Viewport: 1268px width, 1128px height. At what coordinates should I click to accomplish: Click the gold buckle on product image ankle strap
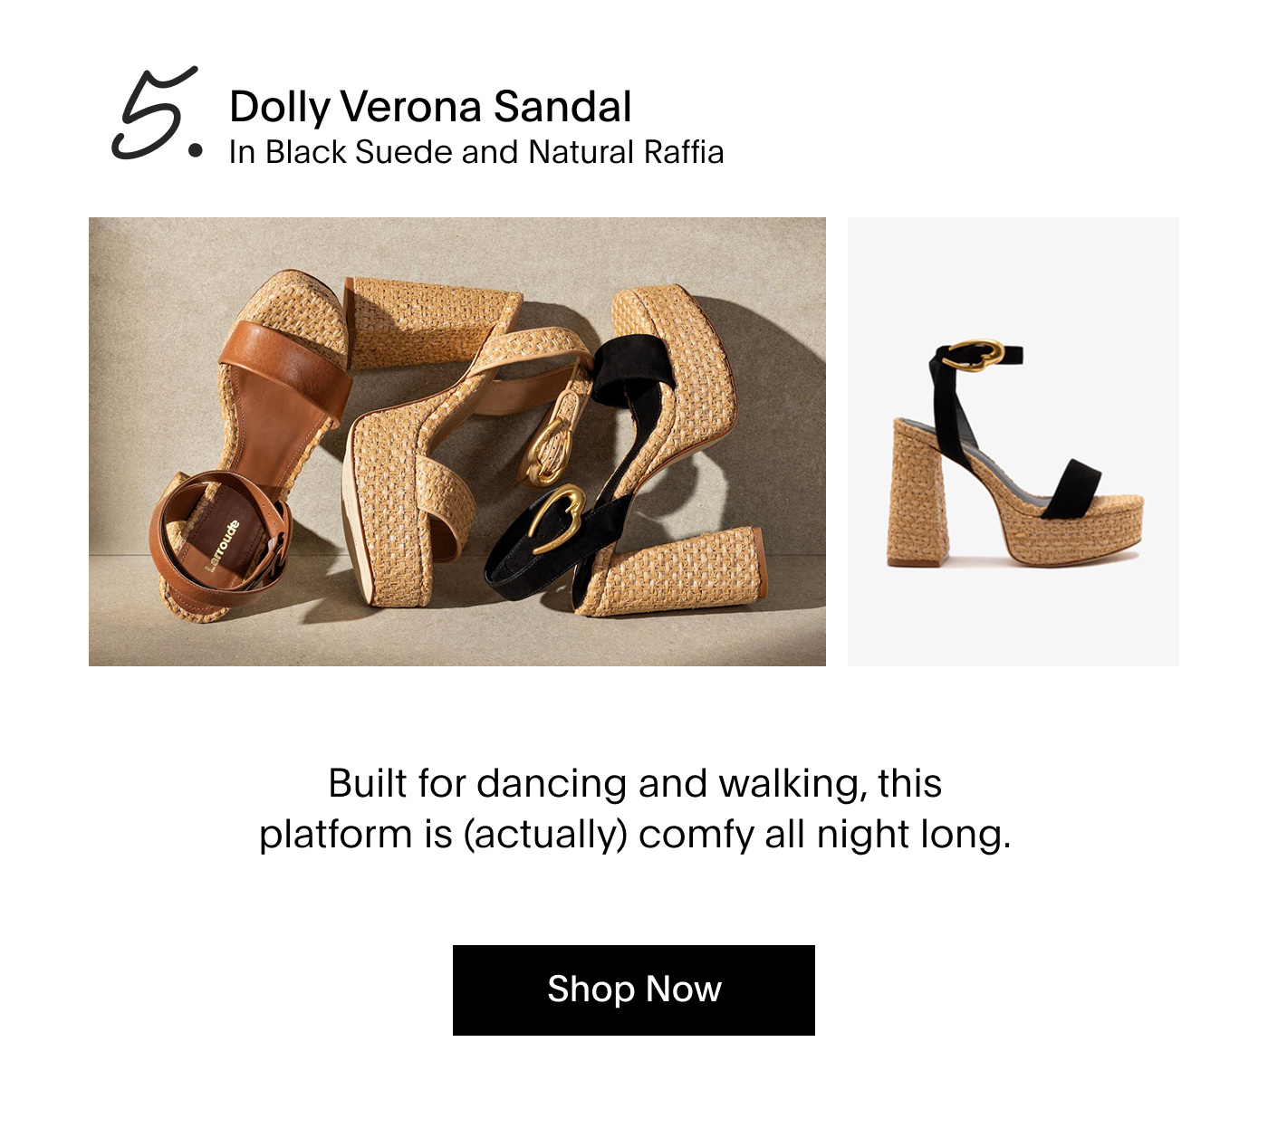point(974,355)
